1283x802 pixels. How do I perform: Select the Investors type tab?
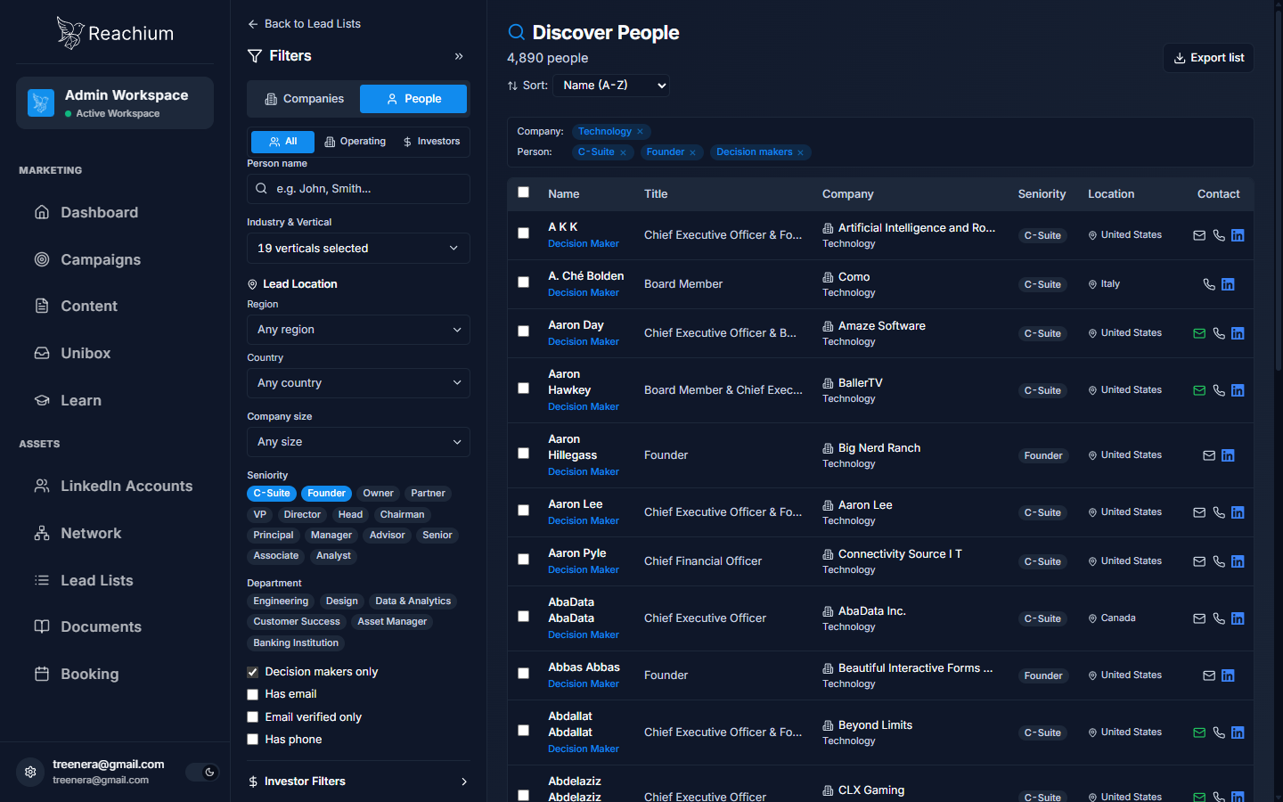point(431,142)
